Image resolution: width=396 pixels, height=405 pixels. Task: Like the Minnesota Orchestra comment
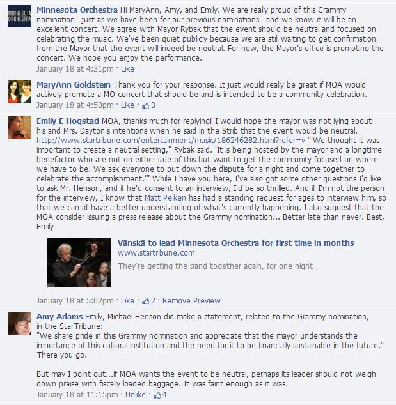point(127,69)
